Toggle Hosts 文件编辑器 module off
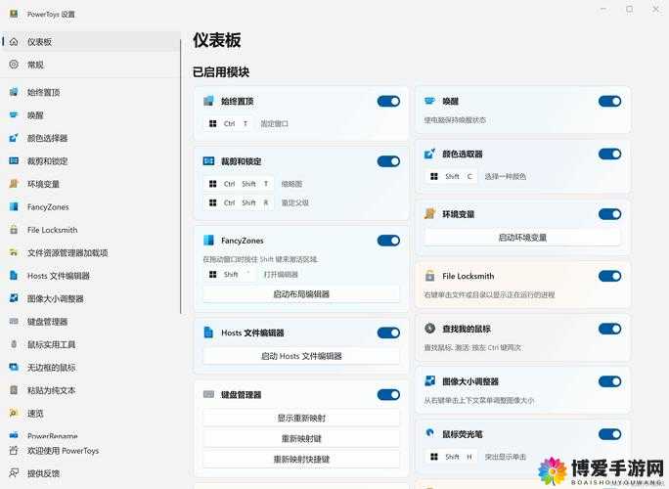 [x=388, y=333]
